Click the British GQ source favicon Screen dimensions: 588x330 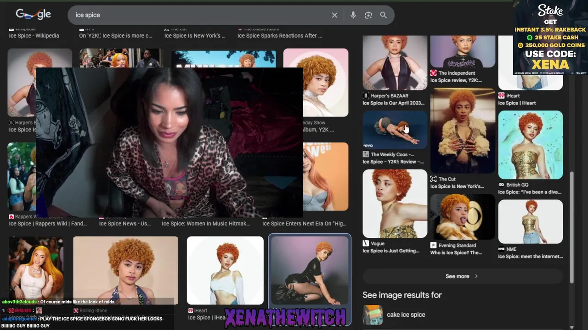coord(501,185)
